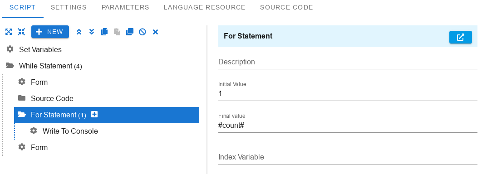Collapse the While Statement folder
Viewport: 482px width, 174px height.
[x=10, y=66]
